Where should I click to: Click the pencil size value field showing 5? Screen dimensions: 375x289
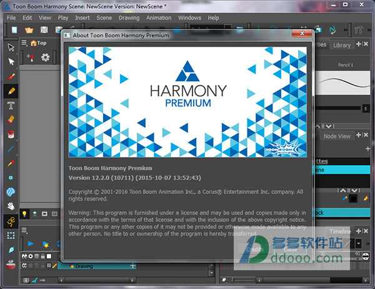(x=366, y=108)
